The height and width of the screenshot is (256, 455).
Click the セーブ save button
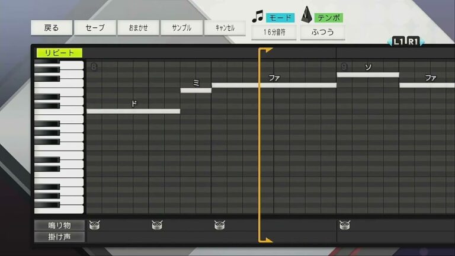tap(95, 28)
